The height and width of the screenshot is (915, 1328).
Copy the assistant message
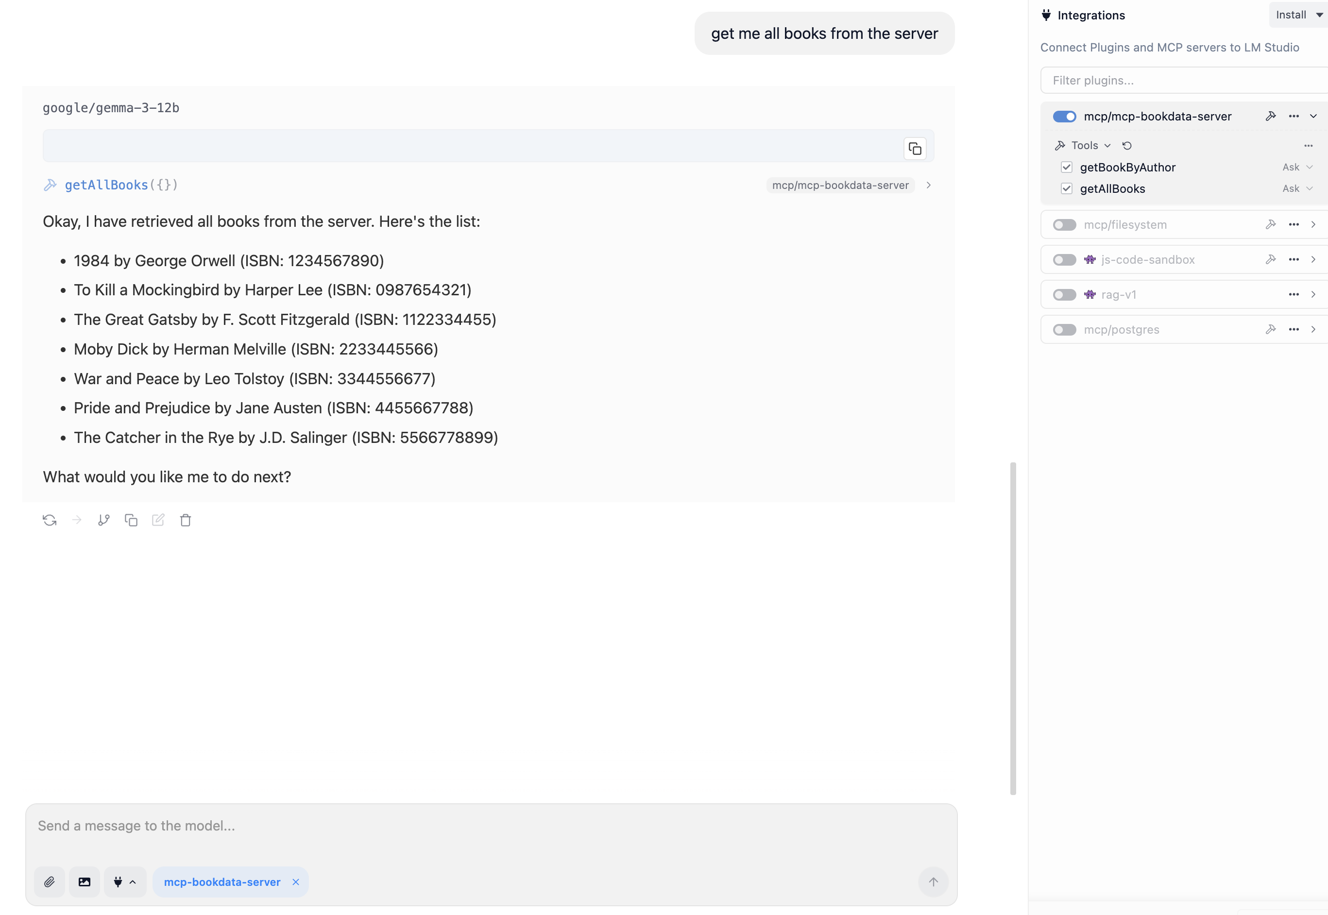point(131,520)
